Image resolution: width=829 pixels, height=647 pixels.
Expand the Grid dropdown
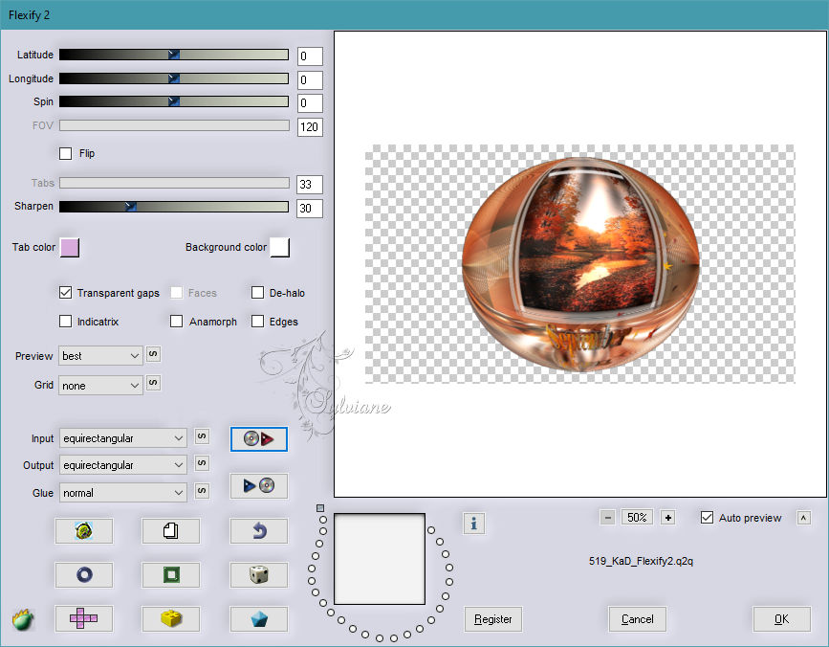[101, 386]
